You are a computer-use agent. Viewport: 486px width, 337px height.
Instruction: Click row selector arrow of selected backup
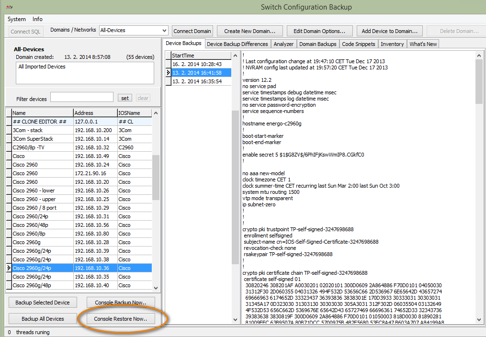(x=168, y=73)
